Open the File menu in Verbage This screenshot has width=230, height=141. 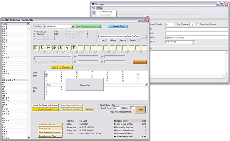[x=94, y=8]
